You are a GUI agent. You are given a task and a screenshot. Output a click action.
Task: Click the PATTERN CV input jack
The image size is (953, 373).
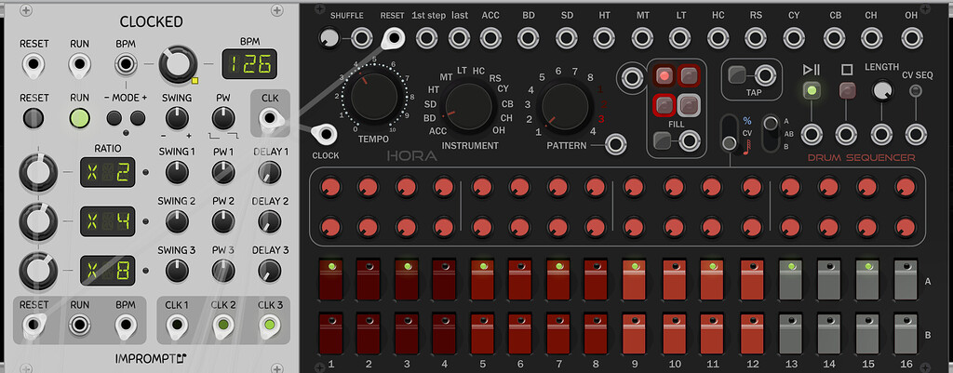[616, 144]
